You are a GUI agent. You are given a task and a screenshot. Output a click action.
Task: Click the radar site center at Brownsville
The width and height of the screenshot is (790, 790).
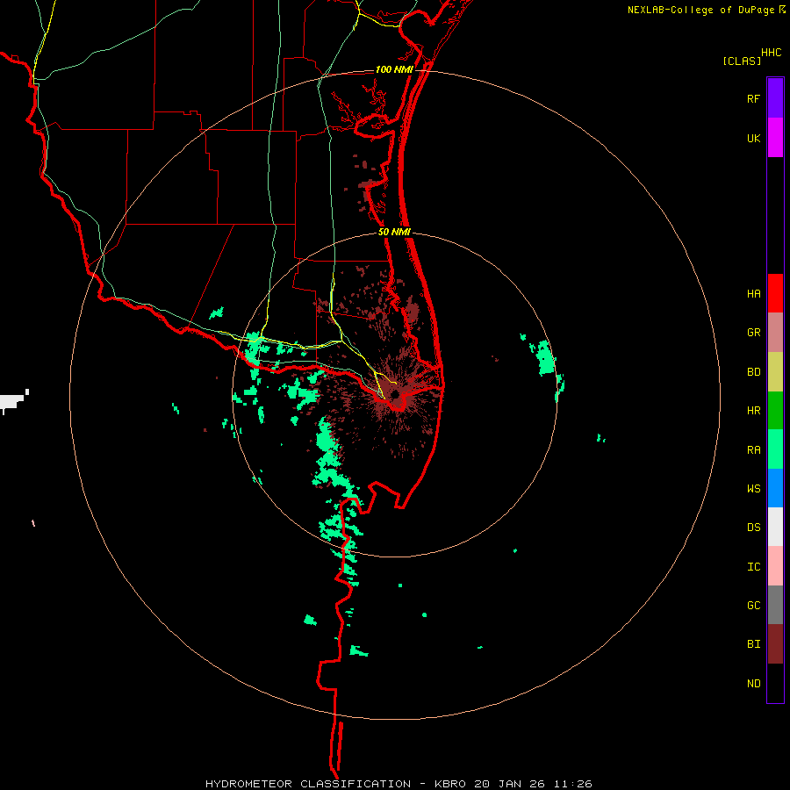pyautogui.click(x=395, y=393)
